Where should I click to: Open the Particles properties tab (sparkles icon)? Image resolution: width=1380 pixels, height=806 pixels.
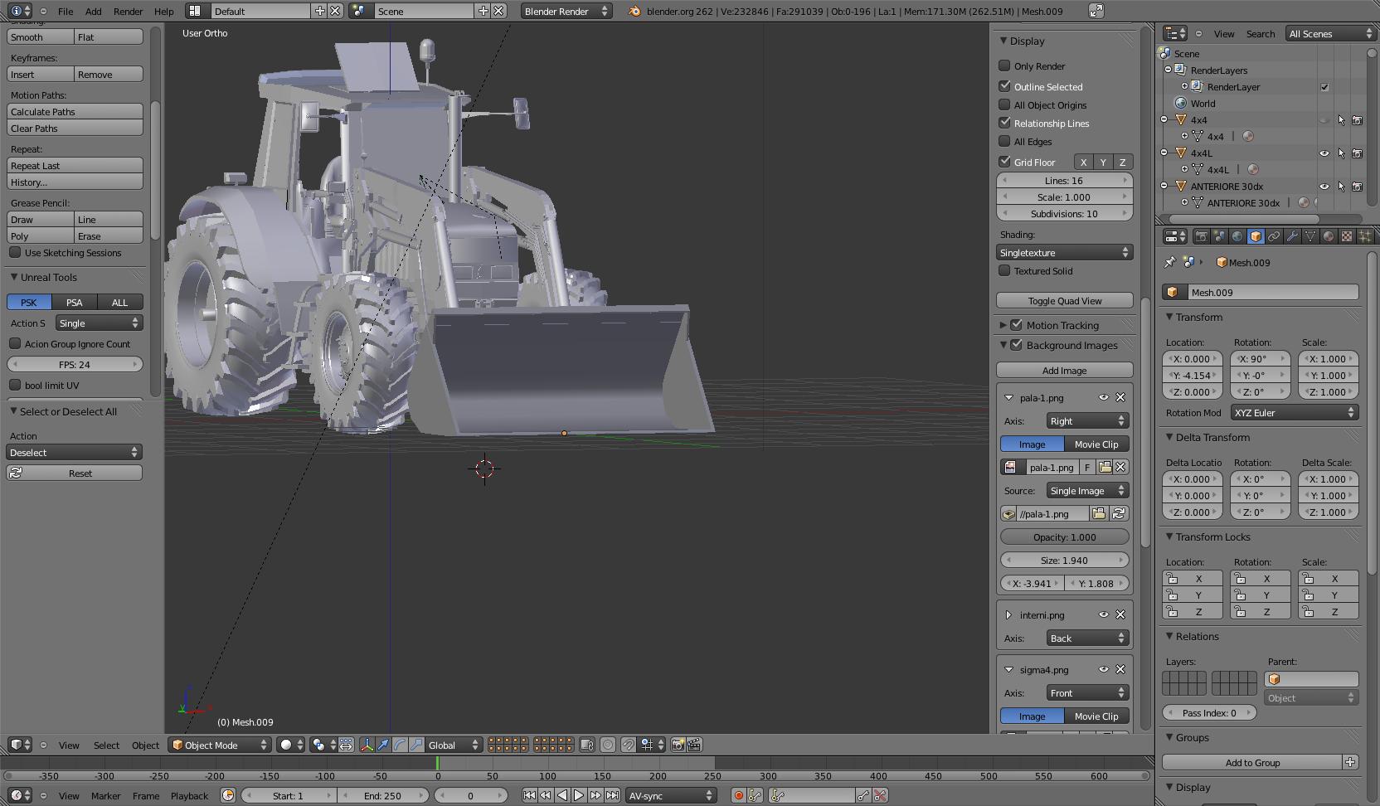click(x=1365, y=236)
